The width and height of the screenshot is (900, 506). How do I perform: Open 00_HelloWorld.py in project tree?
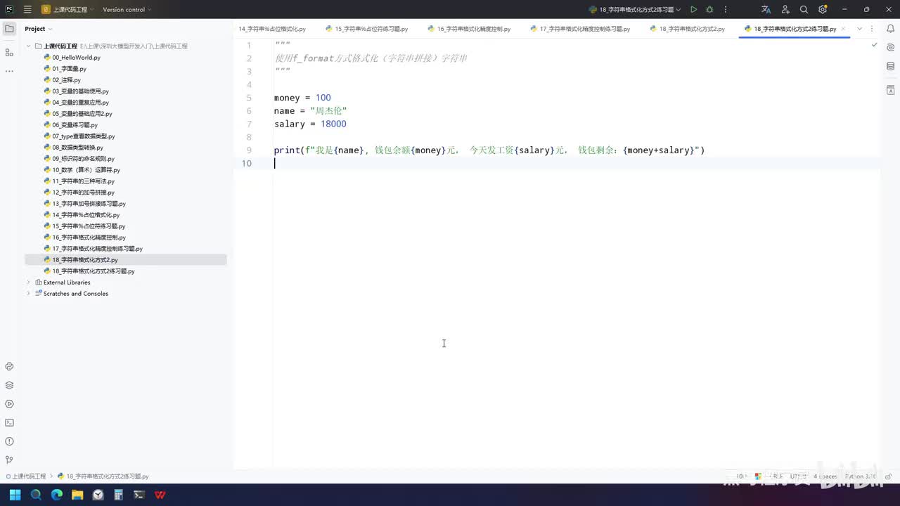click(76, 58)
